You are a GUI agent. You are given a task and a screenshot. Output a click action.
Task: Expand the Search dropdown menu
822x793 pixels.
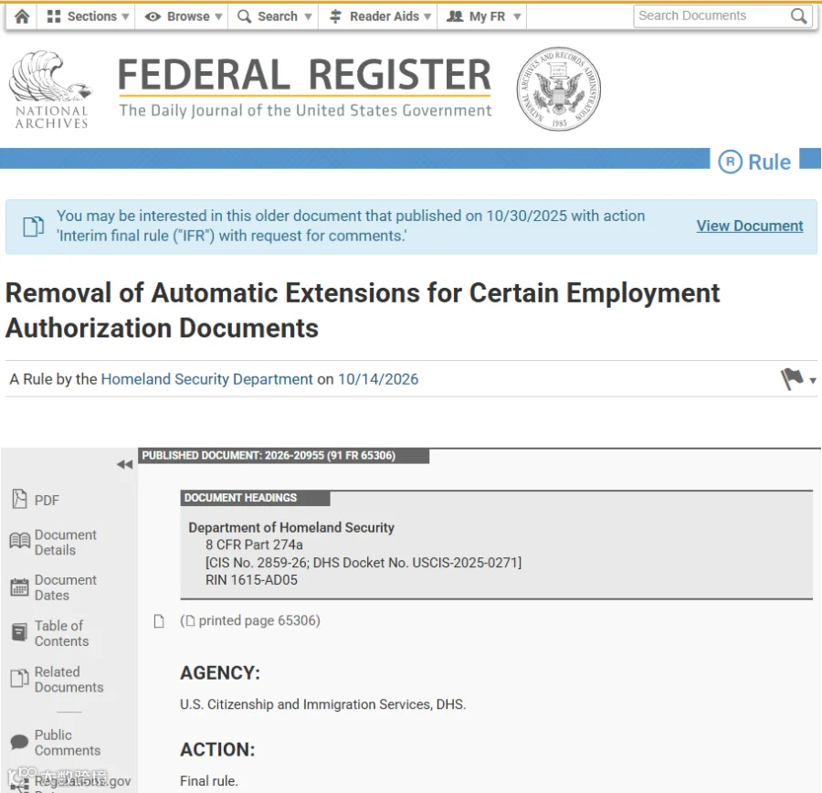point(274,16)
